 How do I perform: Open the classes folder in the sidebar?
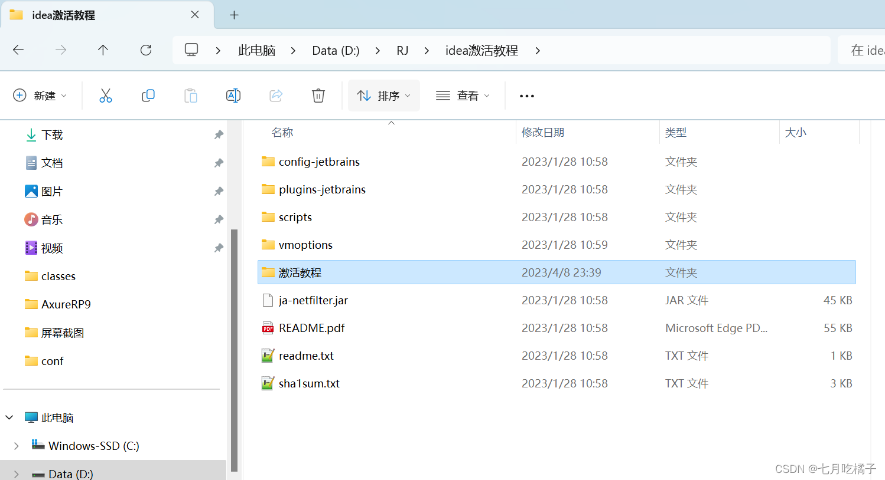click(58, 276)
